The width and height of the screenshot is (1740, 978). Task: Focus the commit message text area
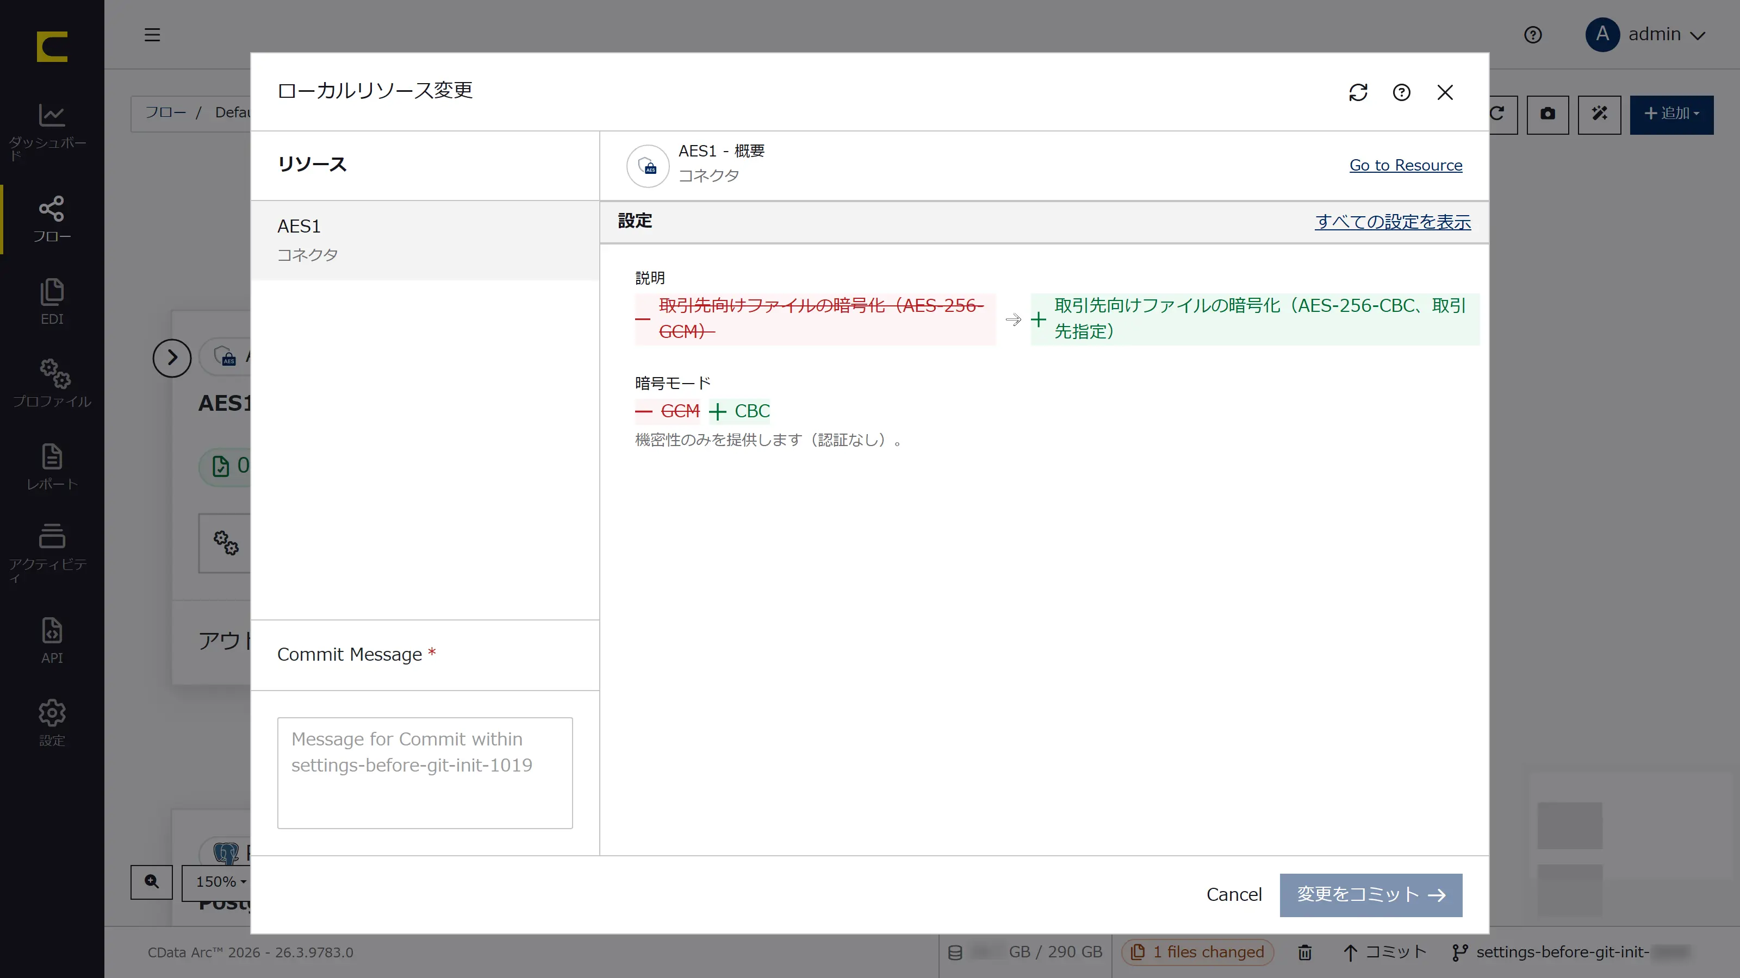425,773
